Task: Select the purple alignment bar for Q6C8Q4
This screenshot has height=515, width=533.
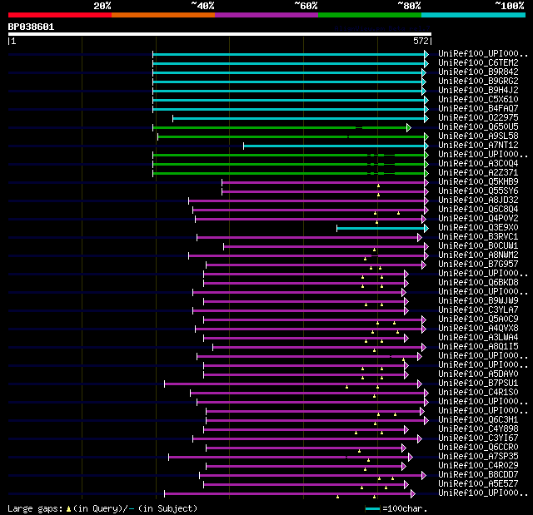Action: 309,210
